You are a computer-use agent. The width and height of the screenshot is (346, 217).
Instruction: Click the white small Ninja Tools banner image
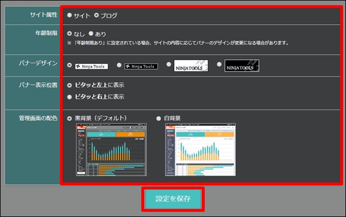(x=92, y=66)
